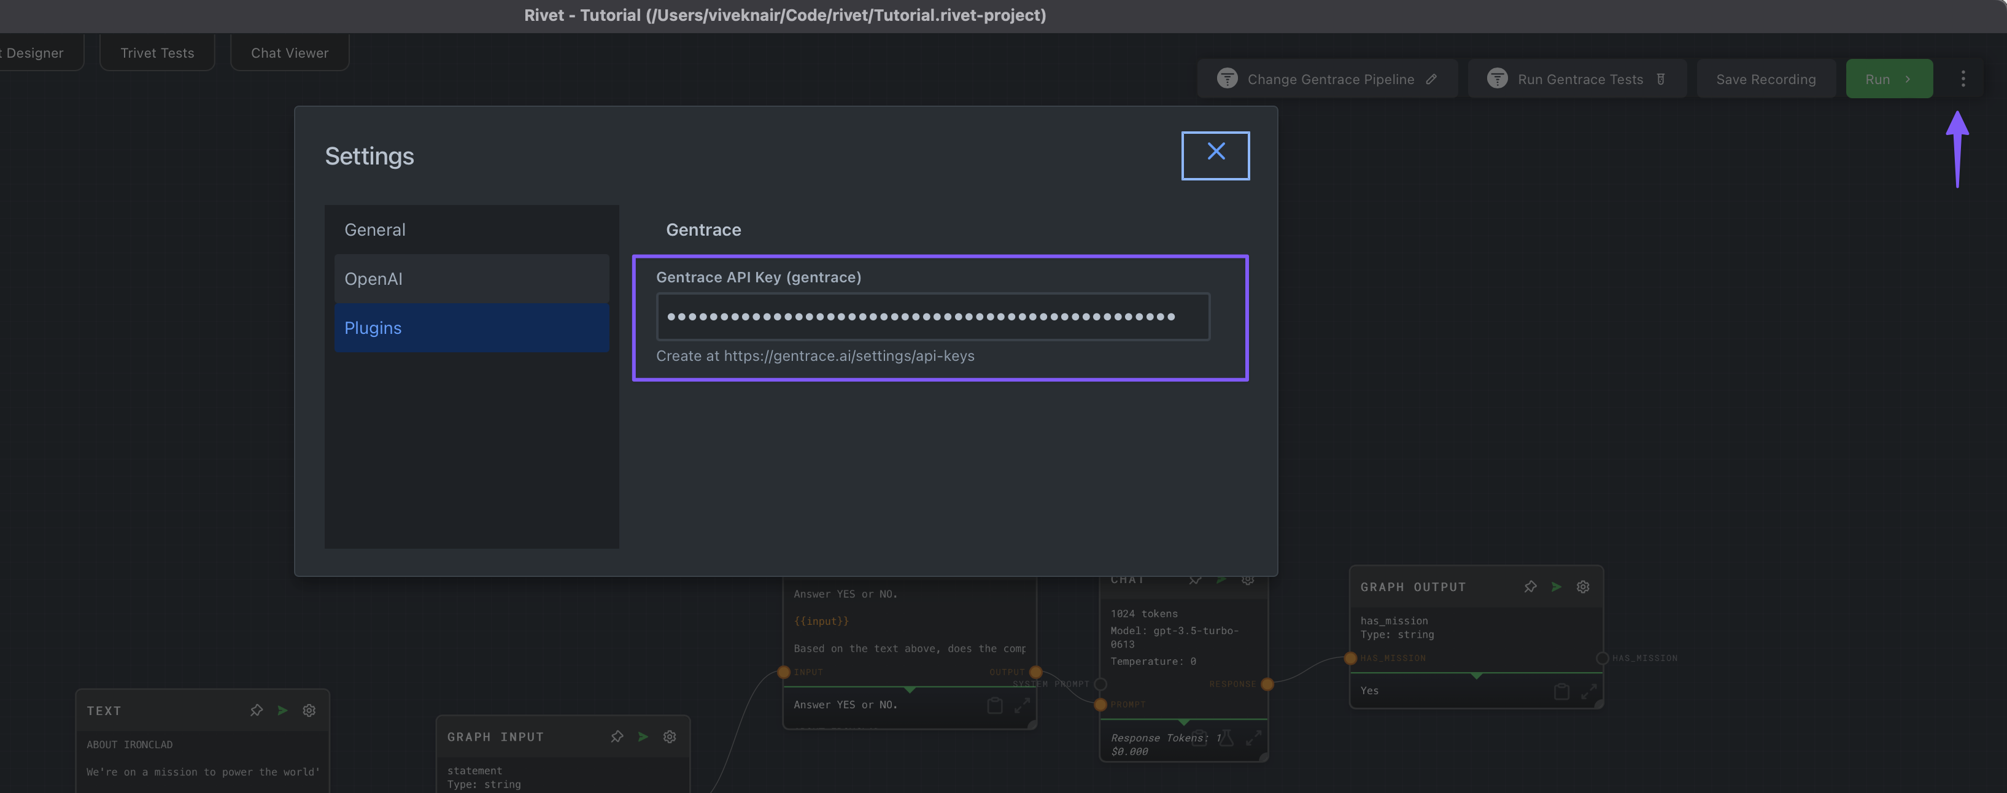The height and width of the screenshot is (793, 2007).
Task: Open the OpenAI settings section
Action: pos(471,279)
